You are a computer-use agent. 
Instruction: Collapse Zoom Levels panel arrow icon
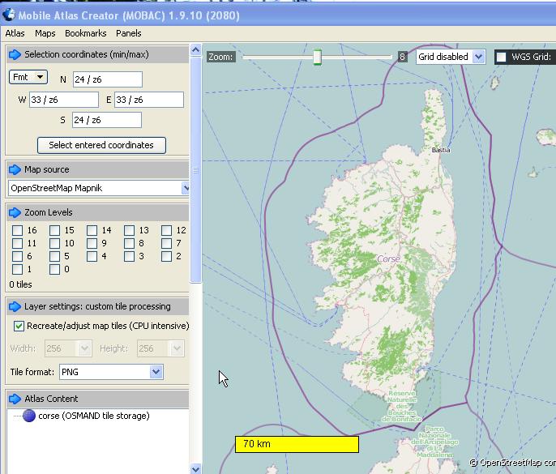pos(15,212)
